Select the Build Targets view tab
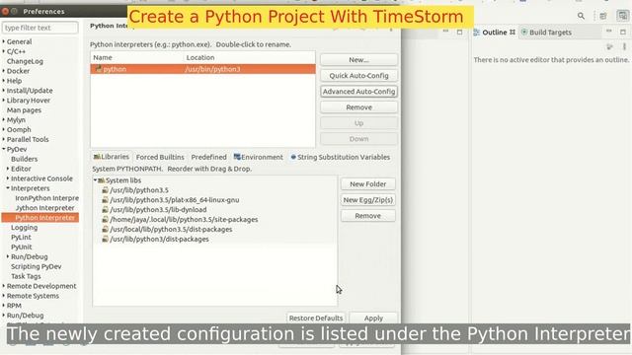632x355 pixels. [546, 33]
